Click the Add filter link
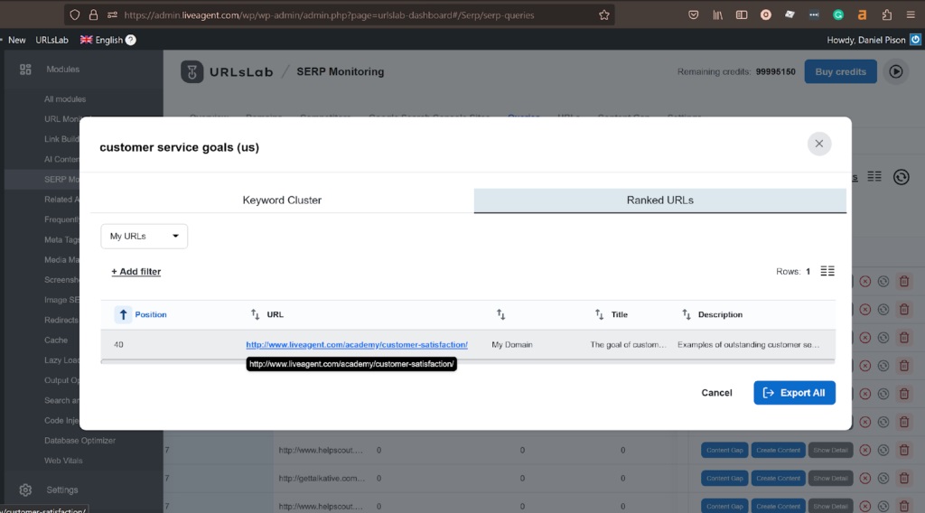 136,272
